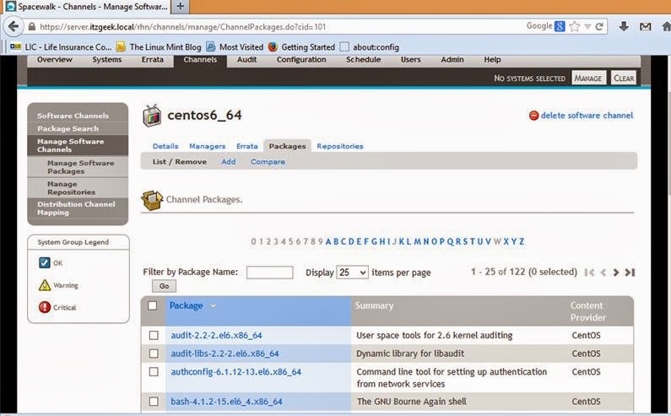Jump to last page of package list
Screen dimensions: 671x416
(630, 273)
